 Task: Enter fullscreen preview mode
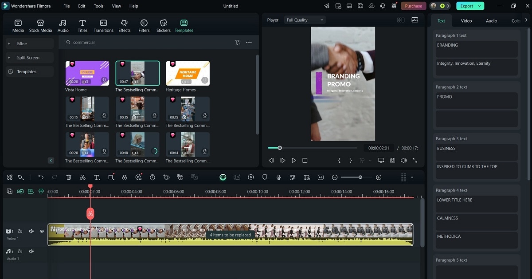pyautogui.click(x=415, y=161)
